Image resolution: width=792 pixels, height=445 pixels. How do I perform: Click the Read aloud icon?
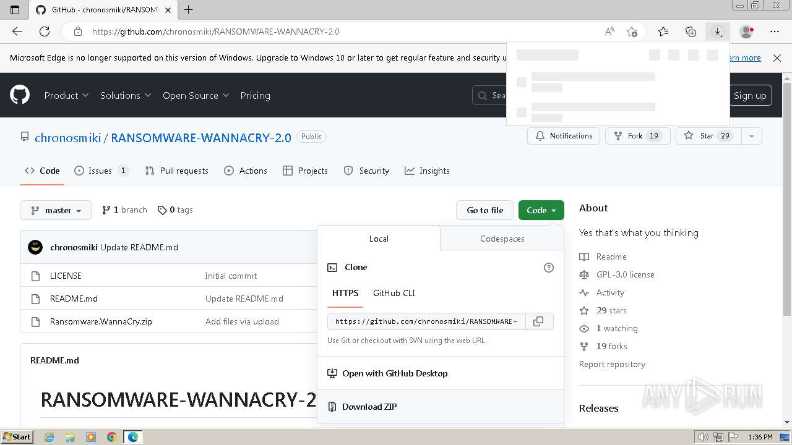pyautogui.click(x=609, y=32)
